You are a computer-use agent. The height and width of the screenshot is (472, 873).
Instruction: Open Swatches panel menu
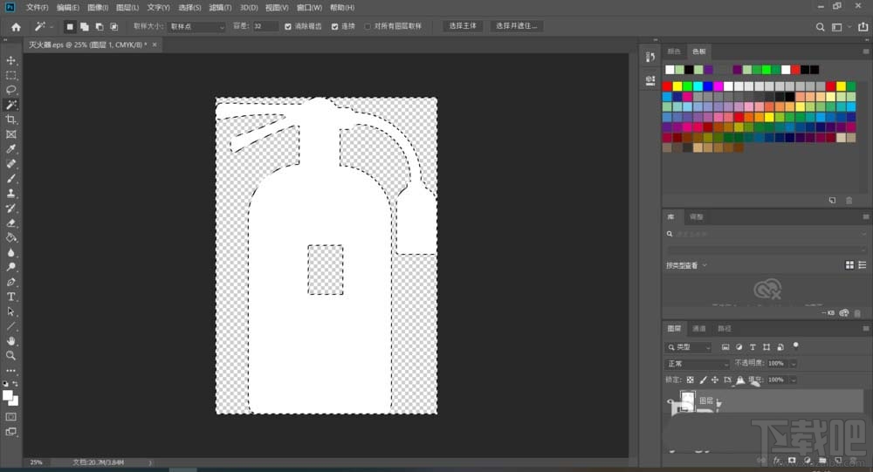point(866,51)
